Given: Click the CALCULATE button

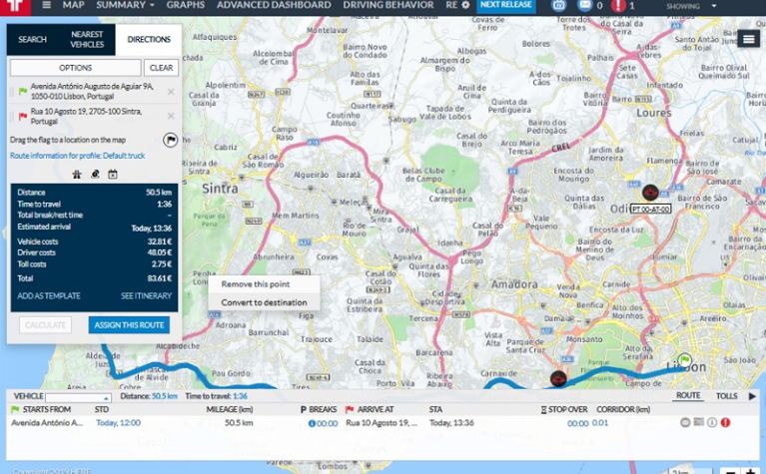Looking at the screenshot, I should click(x=45, y=325).
